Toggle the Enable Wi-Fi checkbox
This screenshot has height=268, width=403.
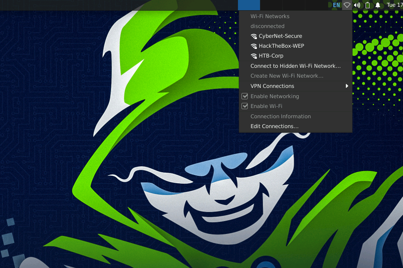point(245,106)
